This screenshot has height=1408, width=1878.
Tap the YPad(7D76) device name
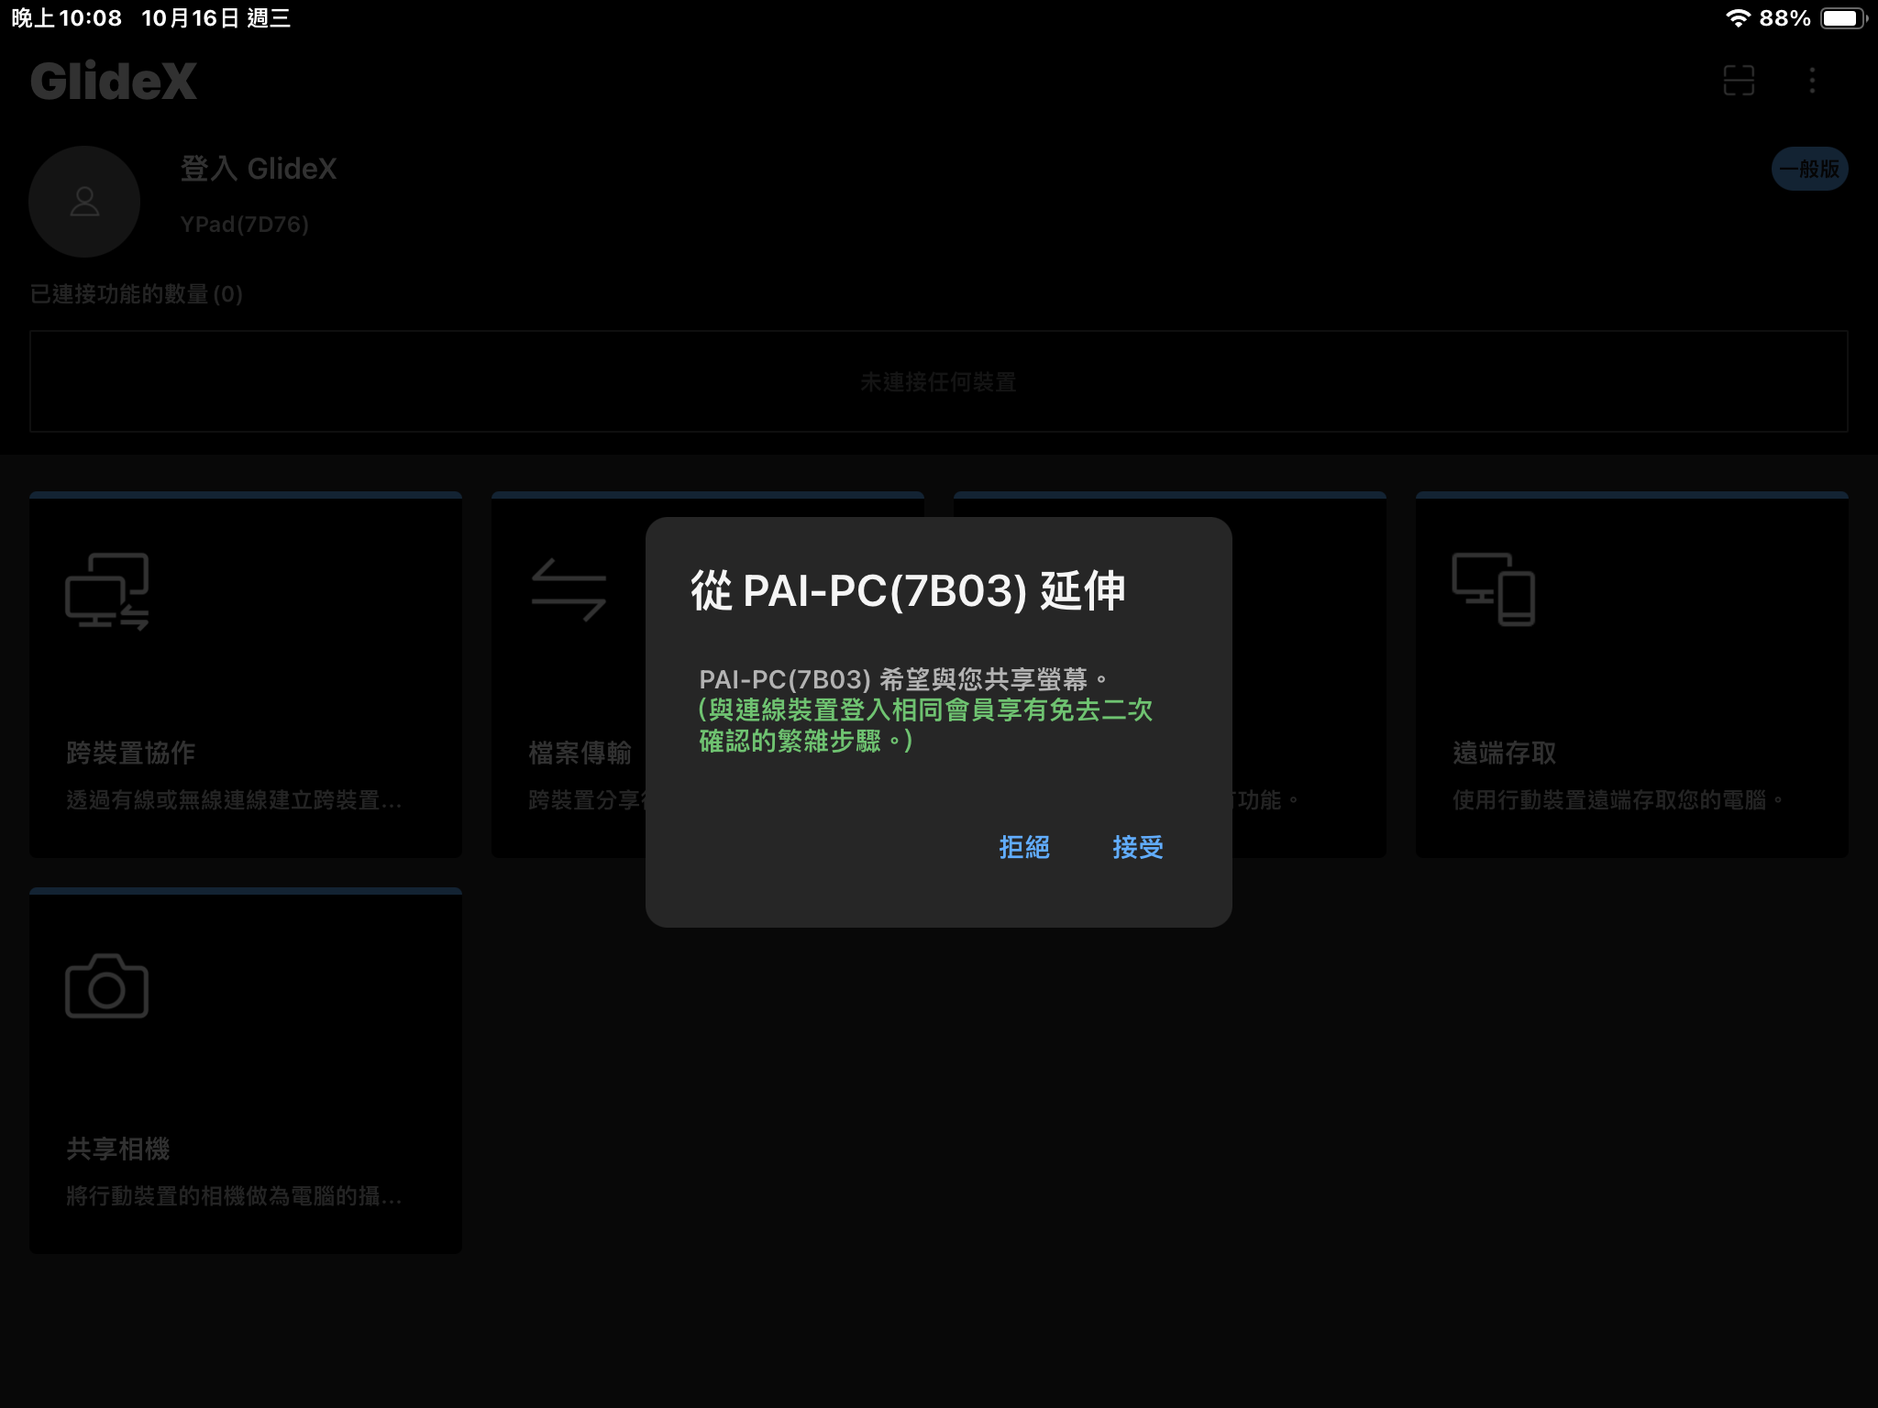coord(244,225)
